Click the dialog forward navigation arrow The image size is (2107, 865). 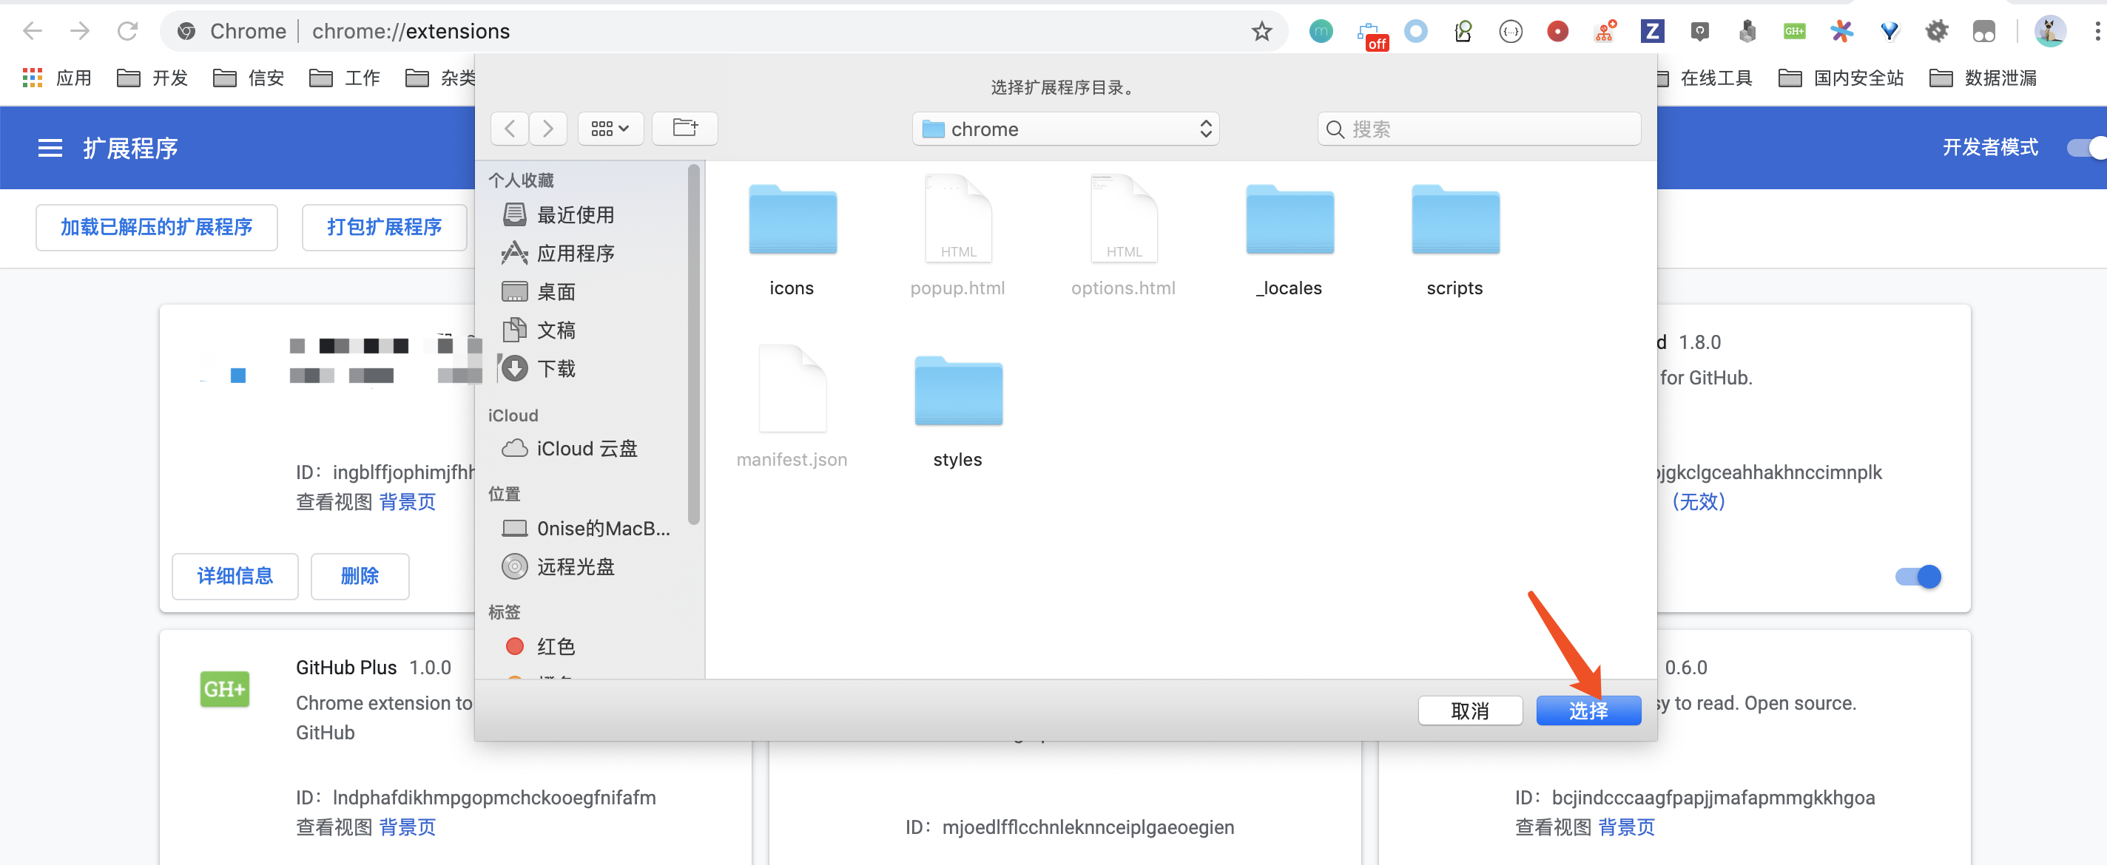click(x=548, y=129)
